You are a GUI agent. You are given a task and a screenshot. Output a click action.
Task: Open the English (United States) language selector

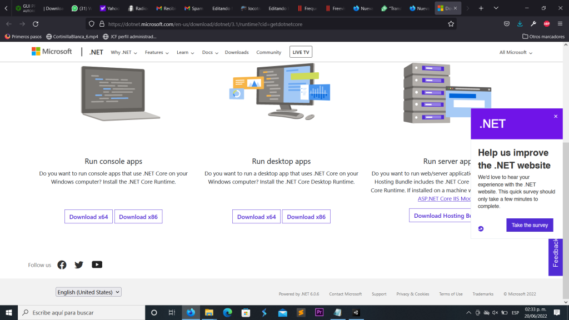coord(88,292)
